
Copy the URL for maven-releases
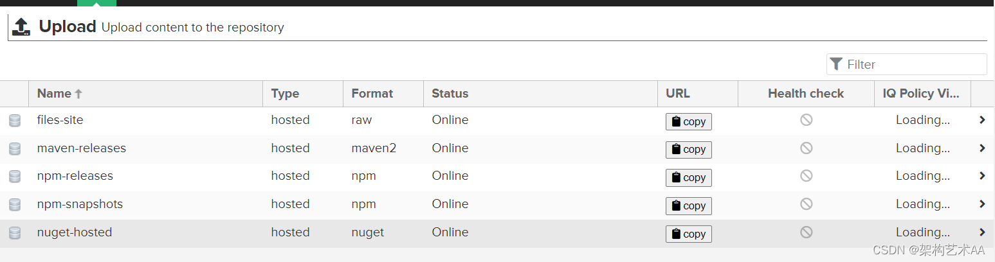[688, 150]
